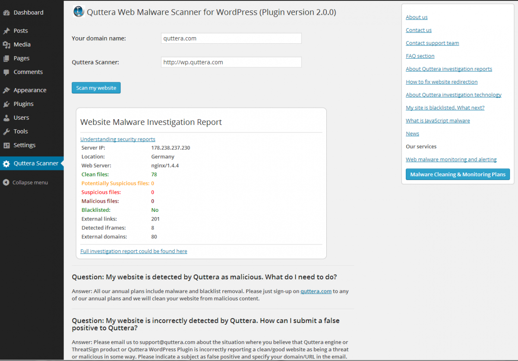Follow the FAQ section link
Image resolution: width=518 pixels, height=361 pixels.
[420, 56]
